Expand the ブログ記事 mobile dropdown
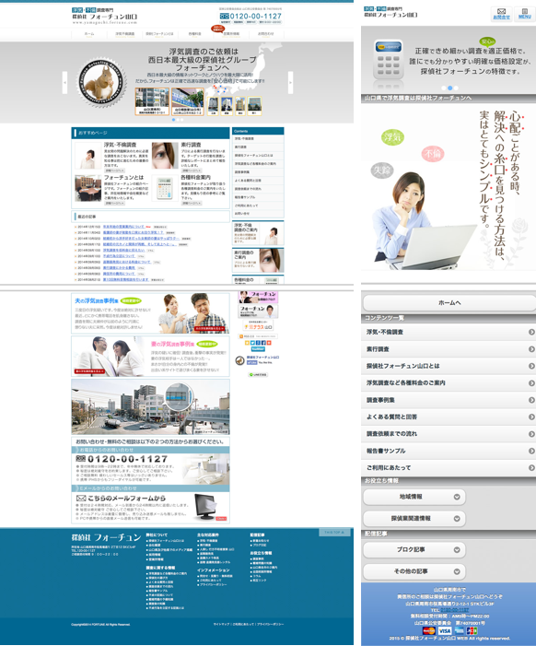Image resolution: width=536 pixels, height=646 pixels. tap(414, 549)
